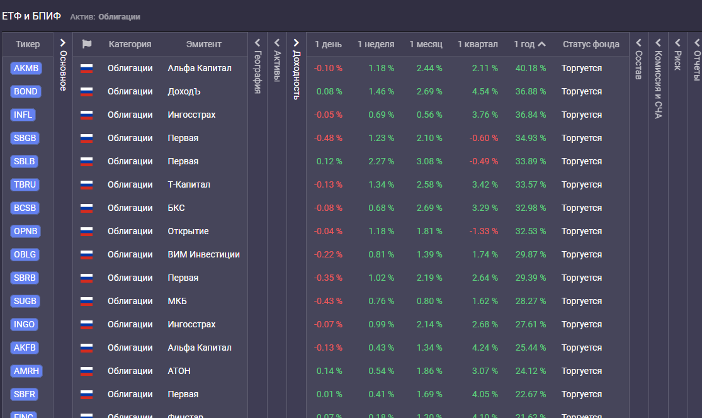Select issuer АТОН cell
This screenshot has width=702, height=418.
coord(179,371)
